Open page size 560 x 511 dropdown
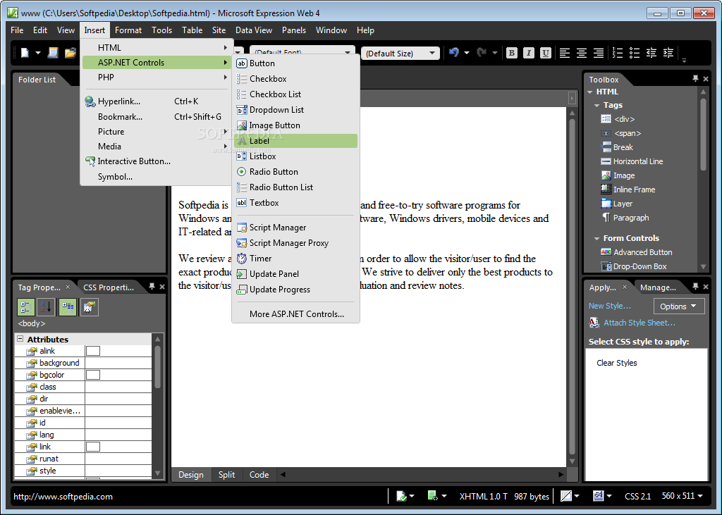The image size is (722, 515). (683, 496)
